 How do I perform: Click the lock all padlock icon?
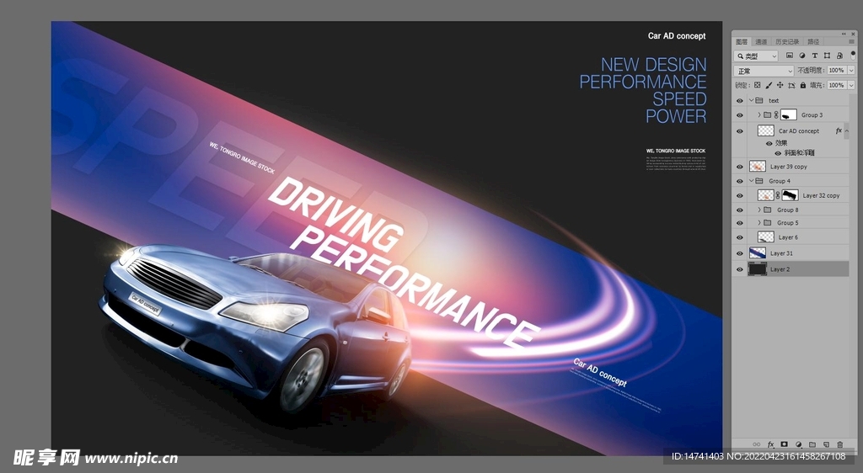coord(802,85)
